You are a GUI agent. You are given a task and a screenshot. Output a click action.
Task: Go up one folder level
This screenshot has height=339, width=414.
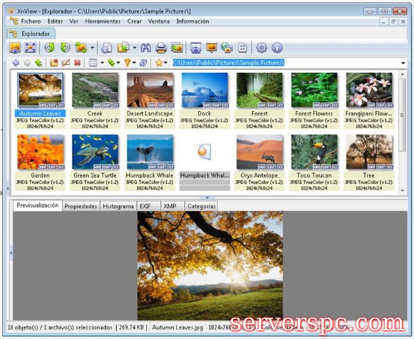pos(38,63)
